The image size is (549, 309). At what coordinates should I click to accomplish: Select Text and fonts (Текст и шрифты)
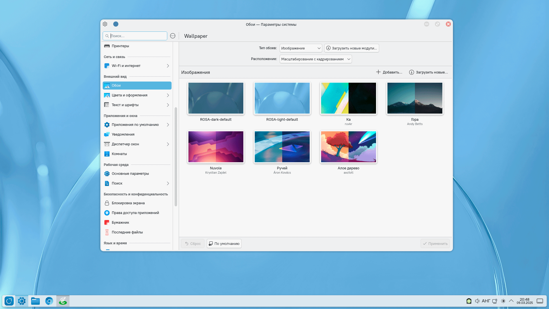[125, 105]
